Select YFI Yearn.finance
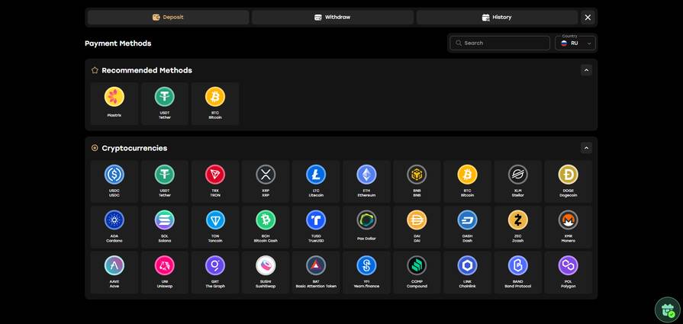The height and width of the screenshot is (324, 683). (366, 272)
